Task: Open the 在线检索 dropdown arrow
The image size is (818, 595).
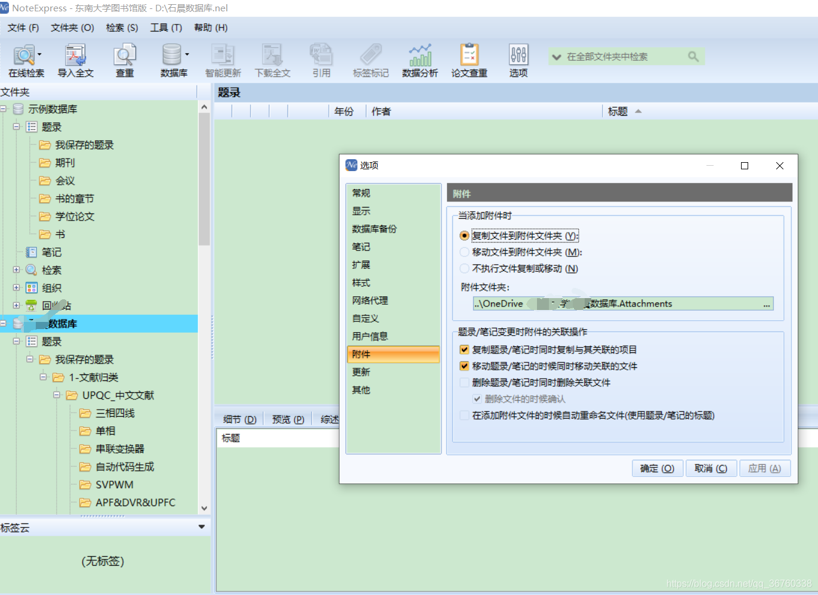Action: [x=39, y=54]
